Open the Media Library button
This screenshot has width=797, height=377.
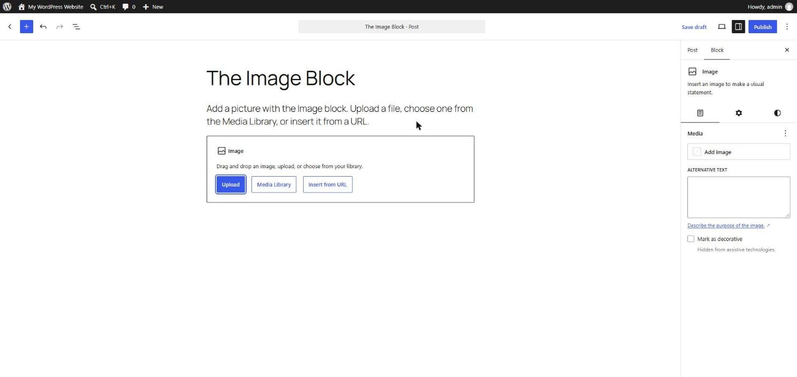tap(274, 185)
